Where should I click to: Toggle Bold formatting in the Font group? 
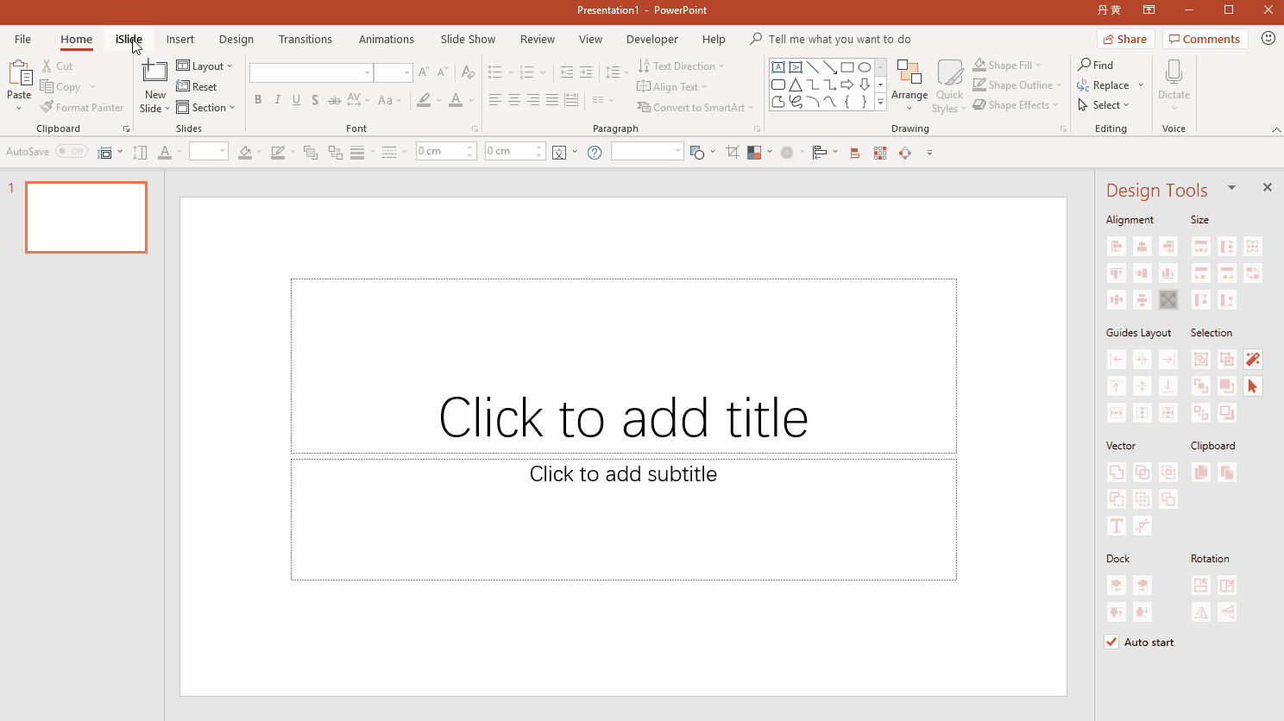tap(257, 100)
